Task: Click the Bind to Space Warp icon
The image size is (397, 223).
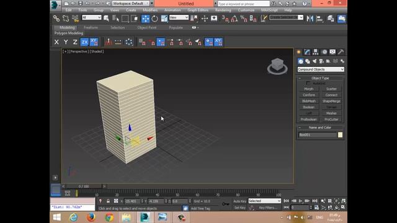Action: (x=75, y=19)
